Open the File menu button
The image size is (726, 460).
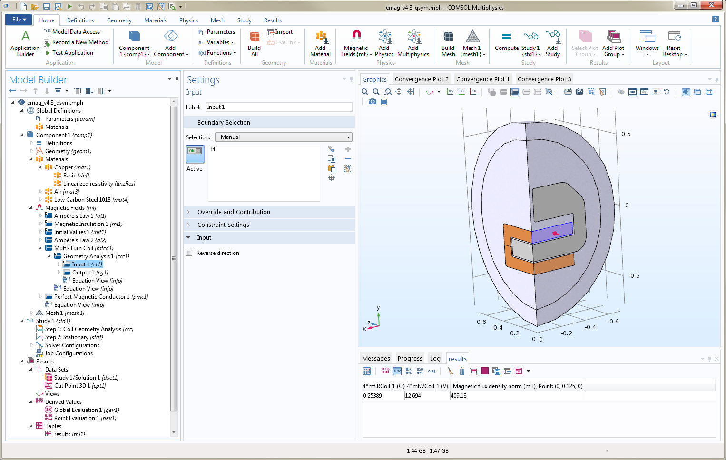19,20
